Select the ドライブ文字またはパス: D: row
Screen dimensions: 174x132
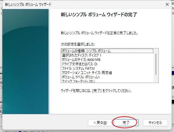(x=107, y=64)
